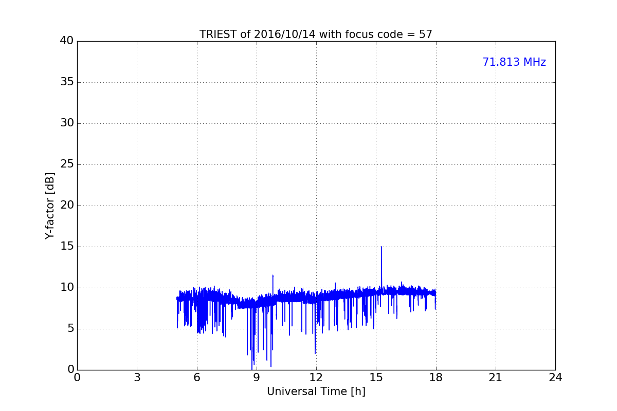The image size is (617, 411).
Task: Click the Y-factor [dB] axis label
Action: 50,206
